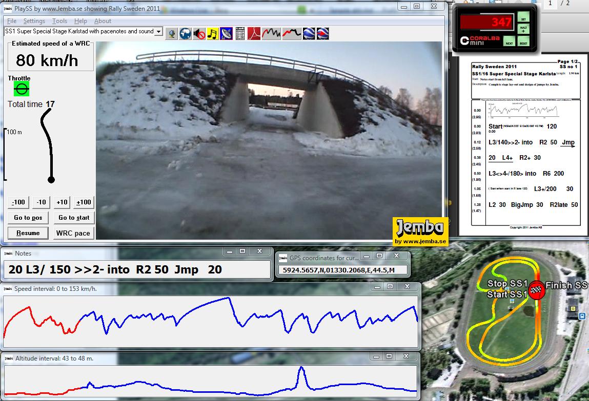Open the Settings menu
The width and height of the screenshot is (589, 401).
[34, 21]
